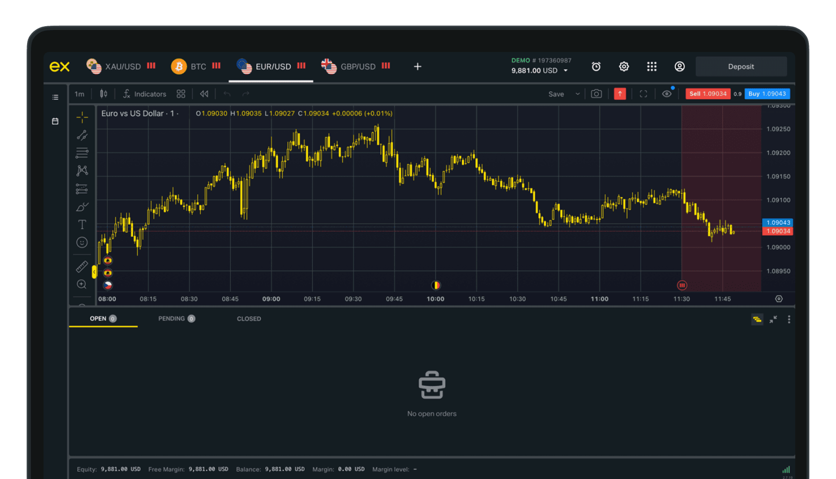Open the user profile icon
Image resolution: width=836 pixels, height=479 pixels.
tap(680, 66)
